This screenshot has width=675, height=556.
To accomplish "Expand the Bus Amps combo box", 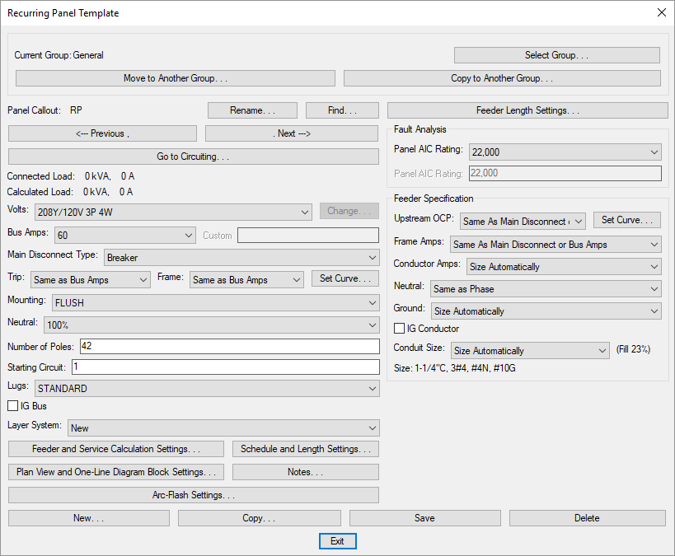I will click(x=125, y=236).
